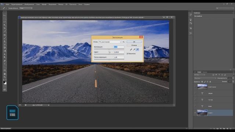Image resolution: width=235 pixels, height=132 pixels.
Task: Select the Eyedropper tool in the toolbox
Action: tap(5, 32)
